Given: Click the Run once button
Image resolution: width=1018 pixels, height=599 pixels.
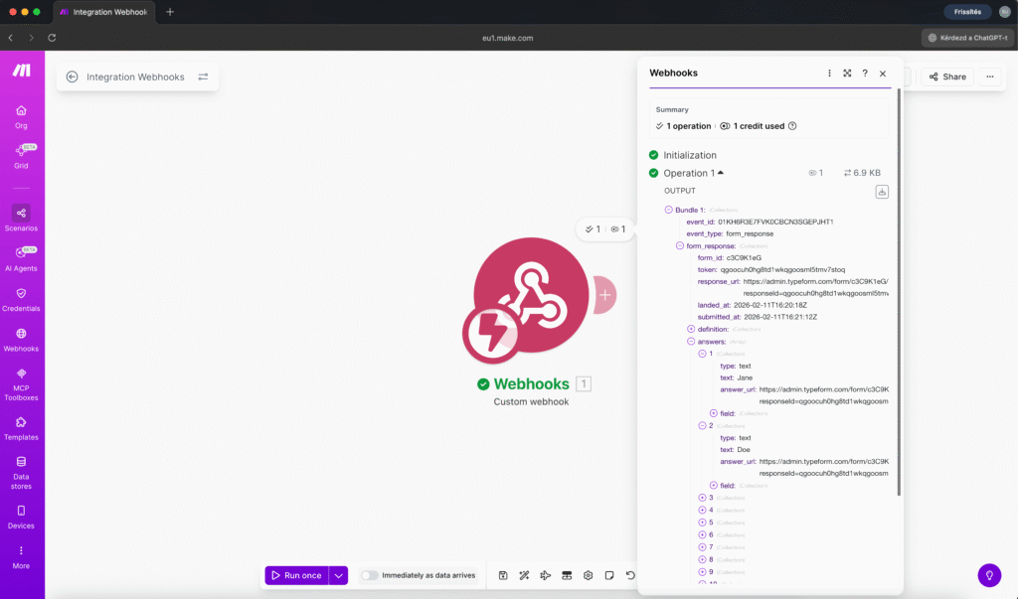Looking at the screenshot, I should (301, 574).
